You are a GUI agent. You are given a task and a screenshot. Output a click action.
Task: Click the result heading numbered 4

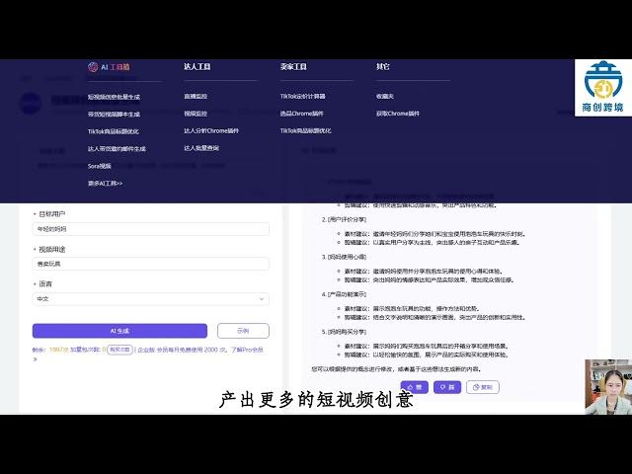(x=344, y=294)
